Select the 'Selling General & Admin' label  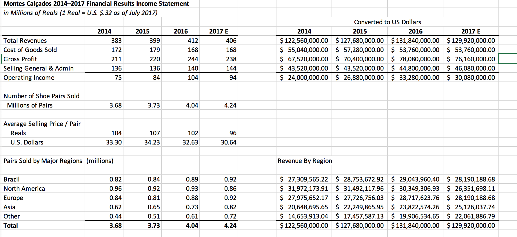(39, 68)
